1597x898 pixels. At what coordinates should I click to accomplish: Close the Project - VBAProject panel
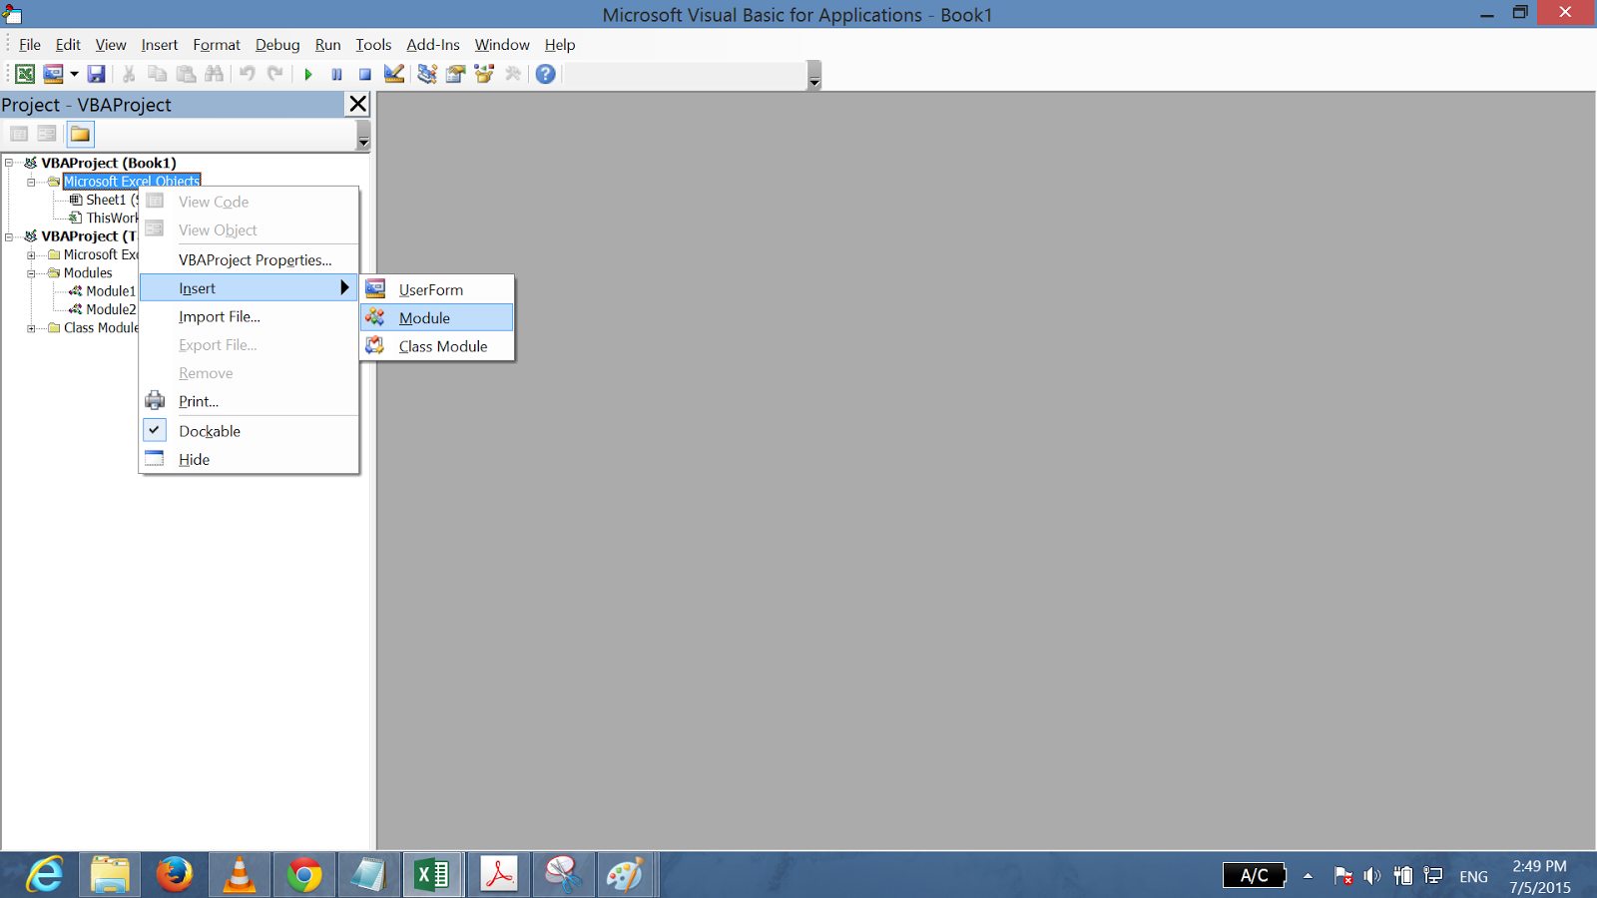358,104
